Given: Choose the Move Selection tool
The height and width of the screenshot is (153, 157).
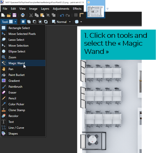Looking at the screenshot, I should 23,46.
